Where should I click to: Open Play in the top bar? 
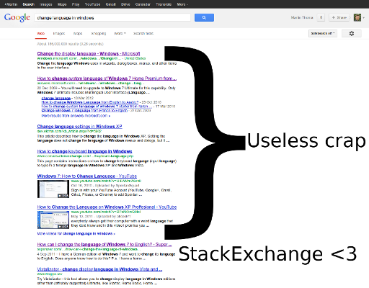(76, 4)
